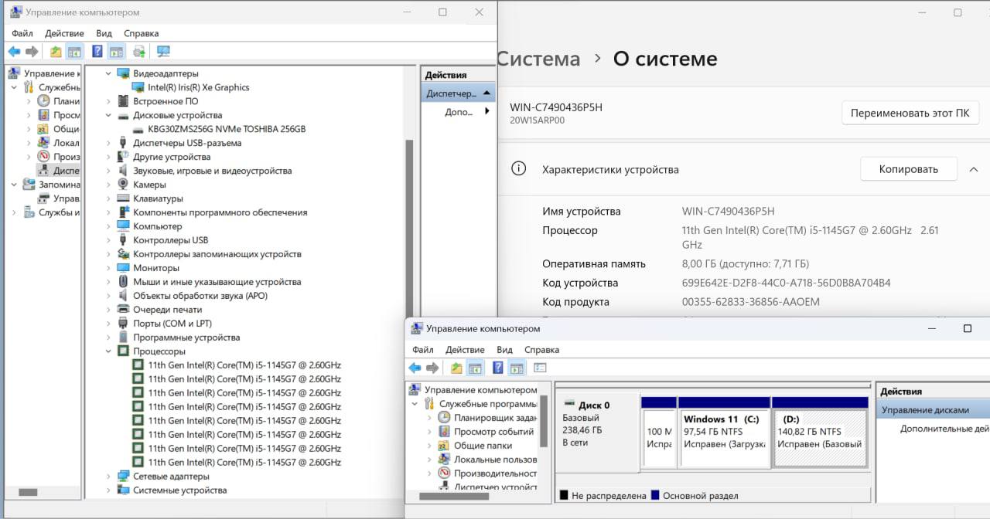
Task: Select the (D:) partition block
Action: [821, 437]
